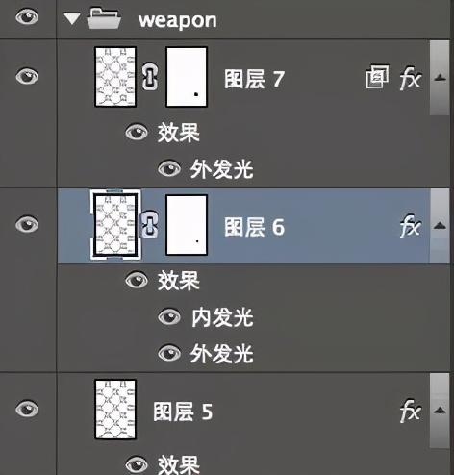This screenshot has height=475, width=454.
Task: Collapse the effects list of 图层 5
Action: (440, 410)
